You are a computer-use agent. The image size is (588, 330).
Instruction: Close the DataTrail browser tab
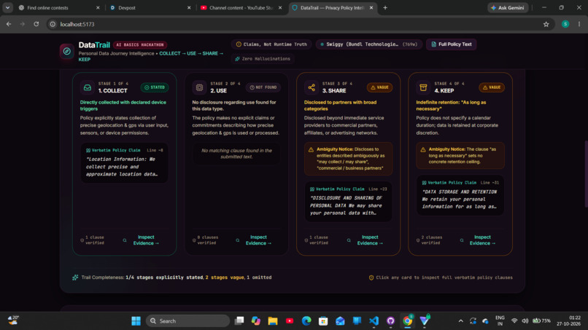pyautogui.click(x=371, y=7)
